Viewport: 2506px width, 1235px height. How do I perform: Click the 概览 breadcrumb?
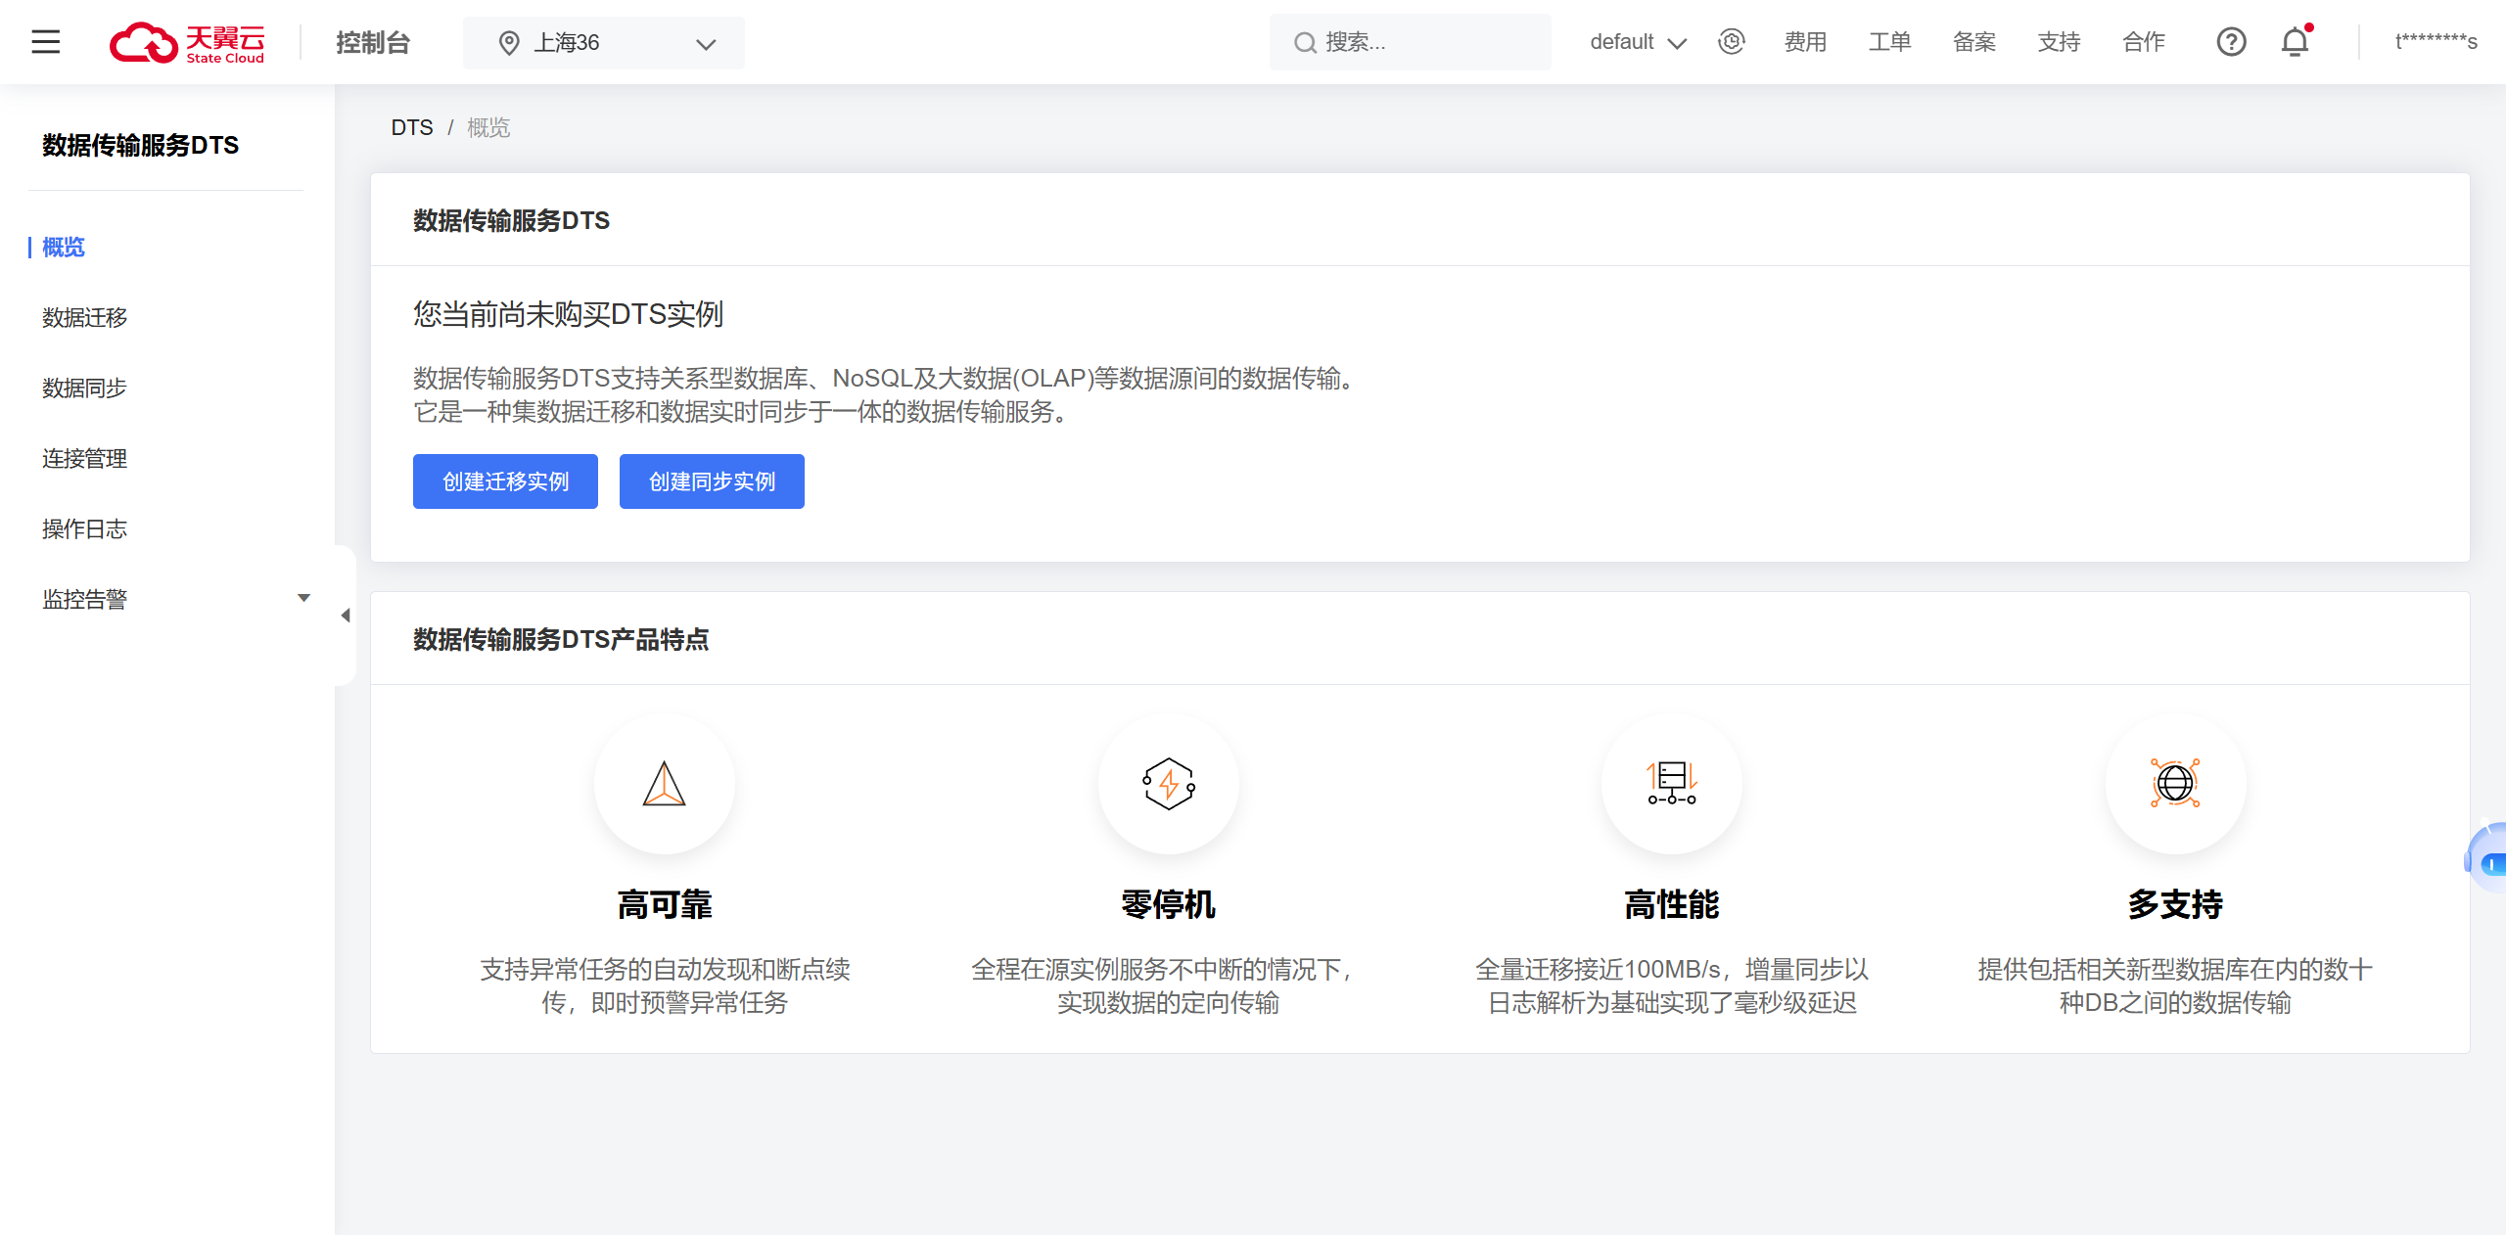point(488,128)
